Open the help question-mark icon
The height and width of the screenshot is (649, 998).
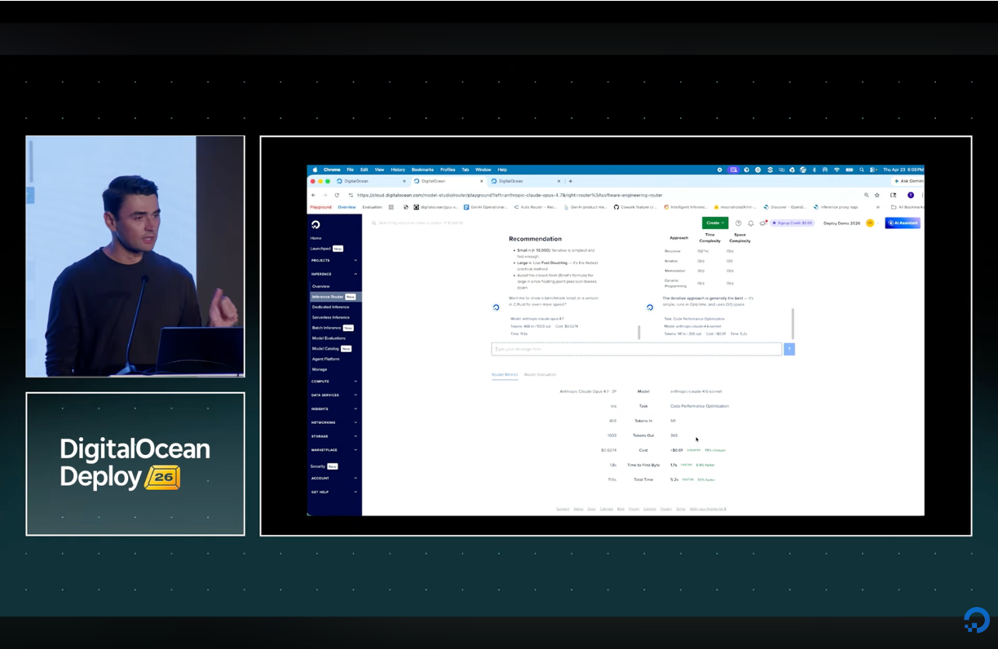[x=738, y=223]
